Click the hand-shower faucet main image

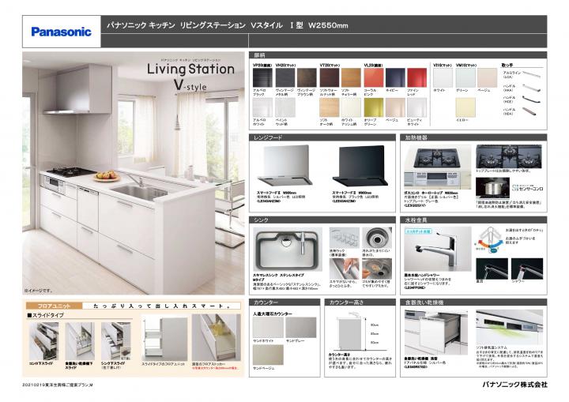[x=438, y=250]
